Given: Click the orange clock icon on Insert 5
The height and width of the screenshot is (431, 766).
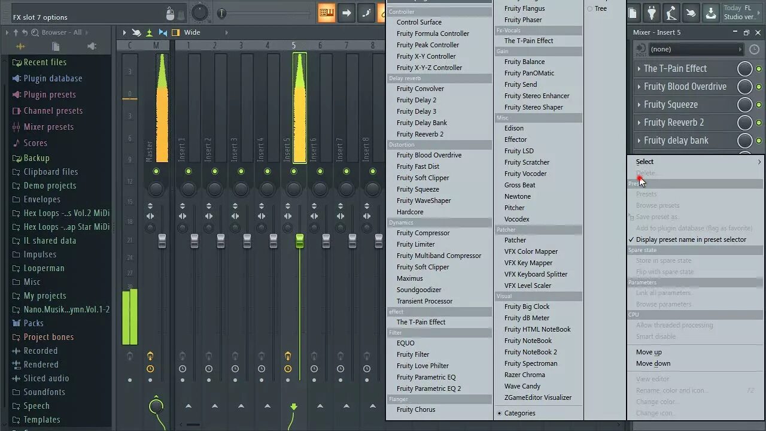Looking at the screenshot, I should [288, 369].
